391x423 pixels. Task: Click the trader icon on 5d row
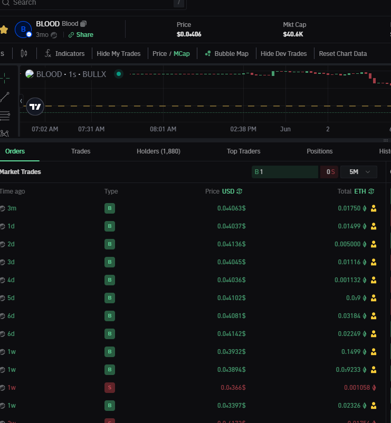coord(374,298)
